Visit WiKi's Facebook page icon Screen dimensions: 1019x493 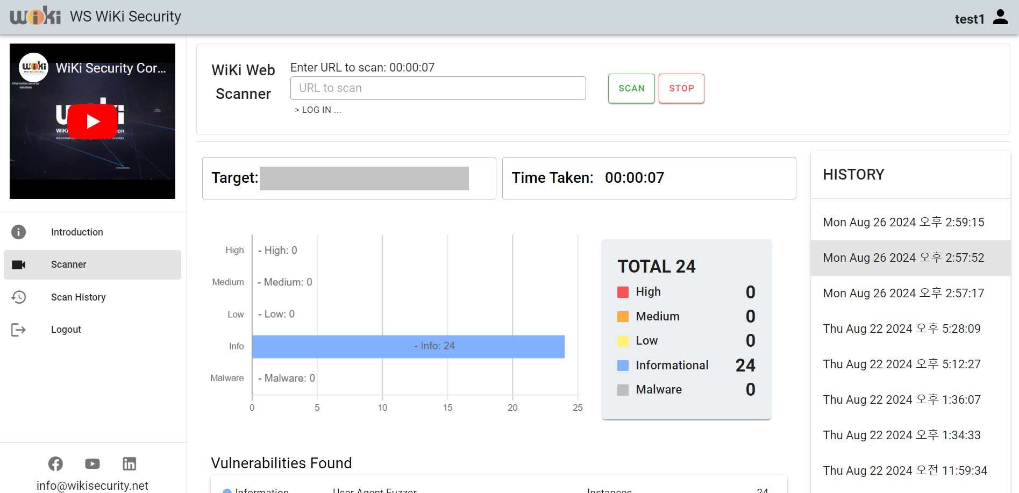(55, 463)
